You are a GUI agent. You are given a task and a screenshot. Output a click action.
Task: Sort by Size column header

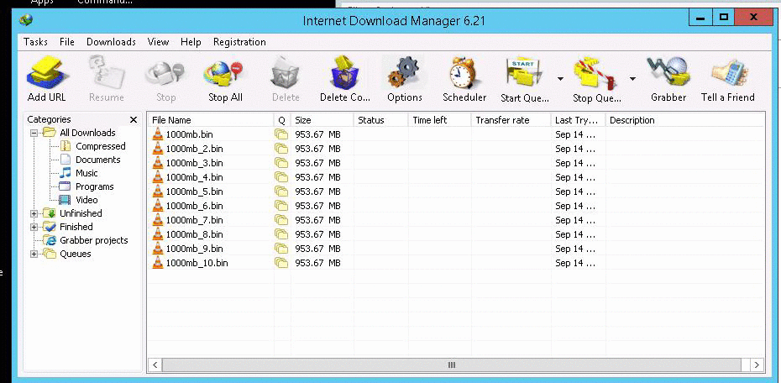[x=322, y=120]
